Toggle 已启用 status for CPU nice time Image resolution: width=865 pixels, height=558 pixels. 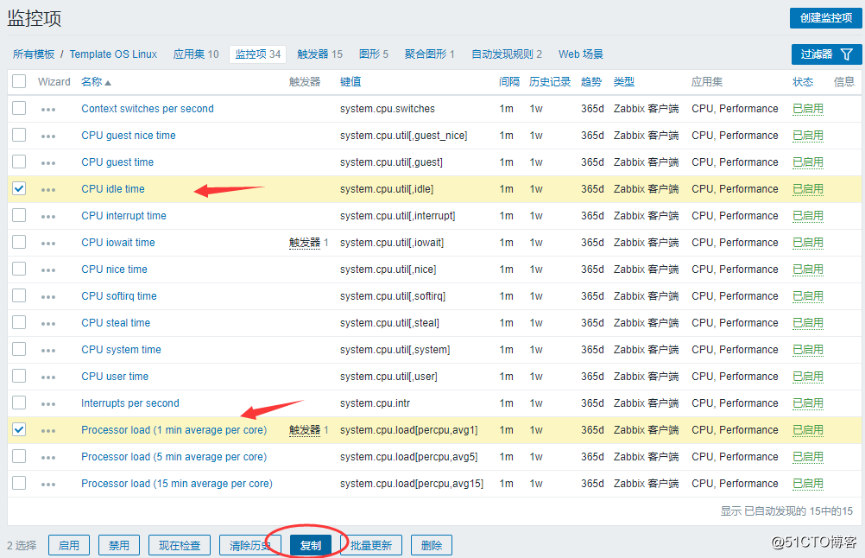click(x=808, y=269)
